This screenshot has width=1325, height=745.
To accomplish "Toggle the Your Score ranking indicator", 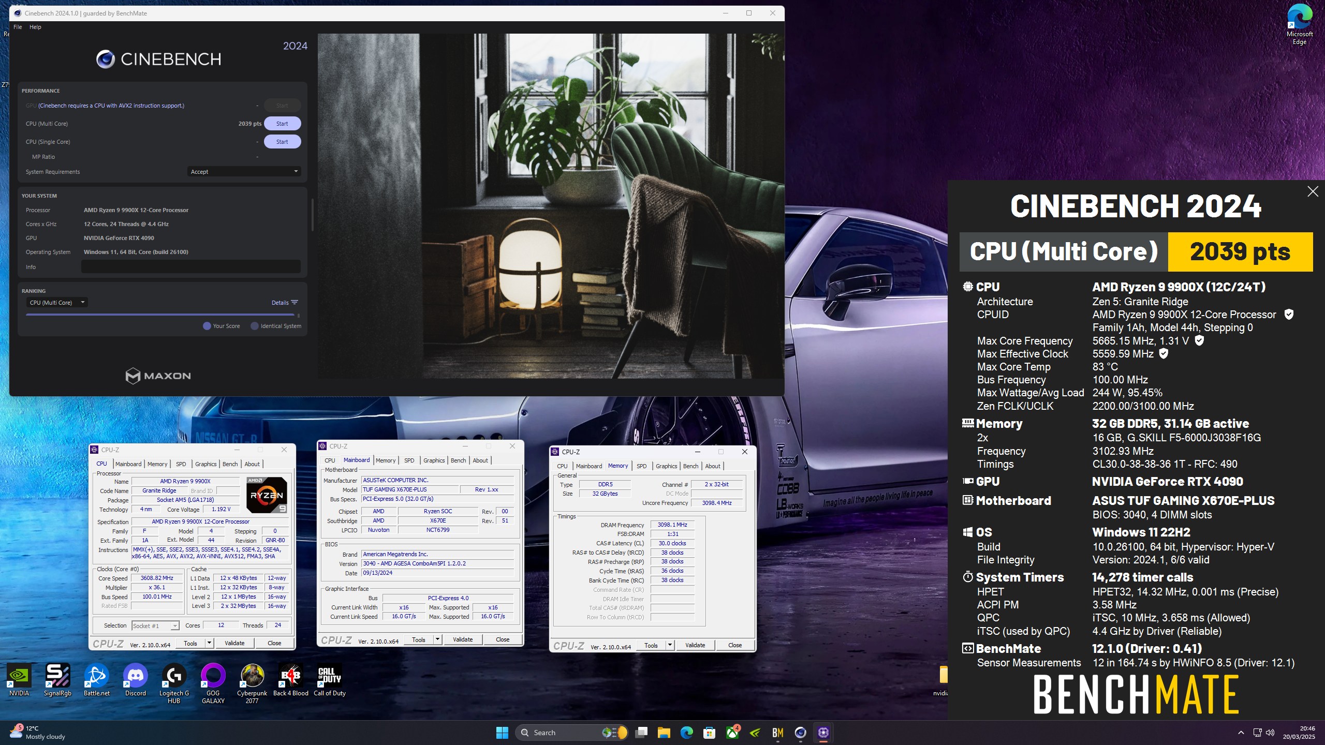I will (x=222, y=326).
